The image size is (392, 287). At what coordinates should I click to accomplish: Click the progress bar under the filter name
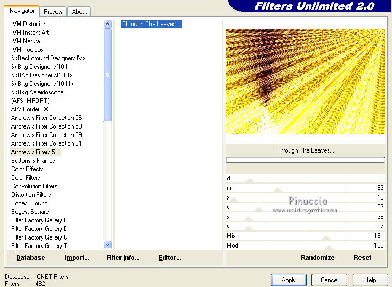(x=305, y=160)
